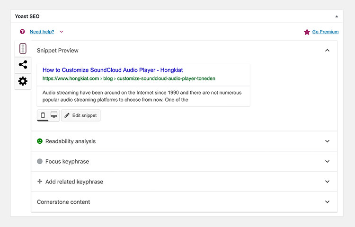Expand the Focus keyphrase section

coord(184,161)
